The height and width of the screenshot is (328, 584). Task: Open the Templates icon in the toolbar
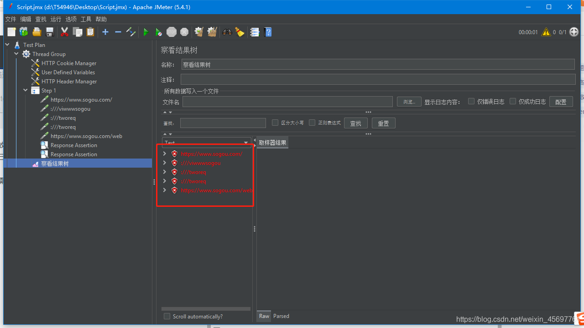(24, 32)
